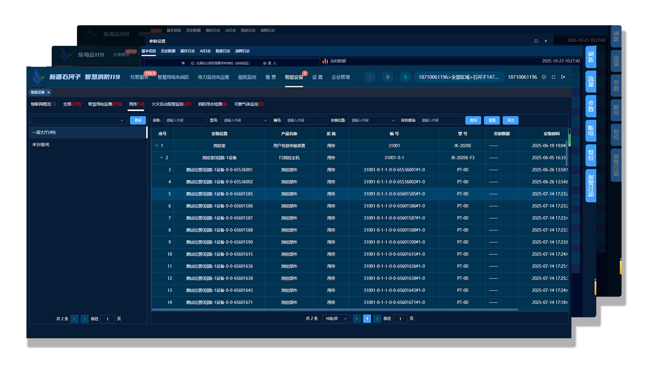Click the red alarm counter showing 1
The image size is (655, 367).
(x=370, y=77)
